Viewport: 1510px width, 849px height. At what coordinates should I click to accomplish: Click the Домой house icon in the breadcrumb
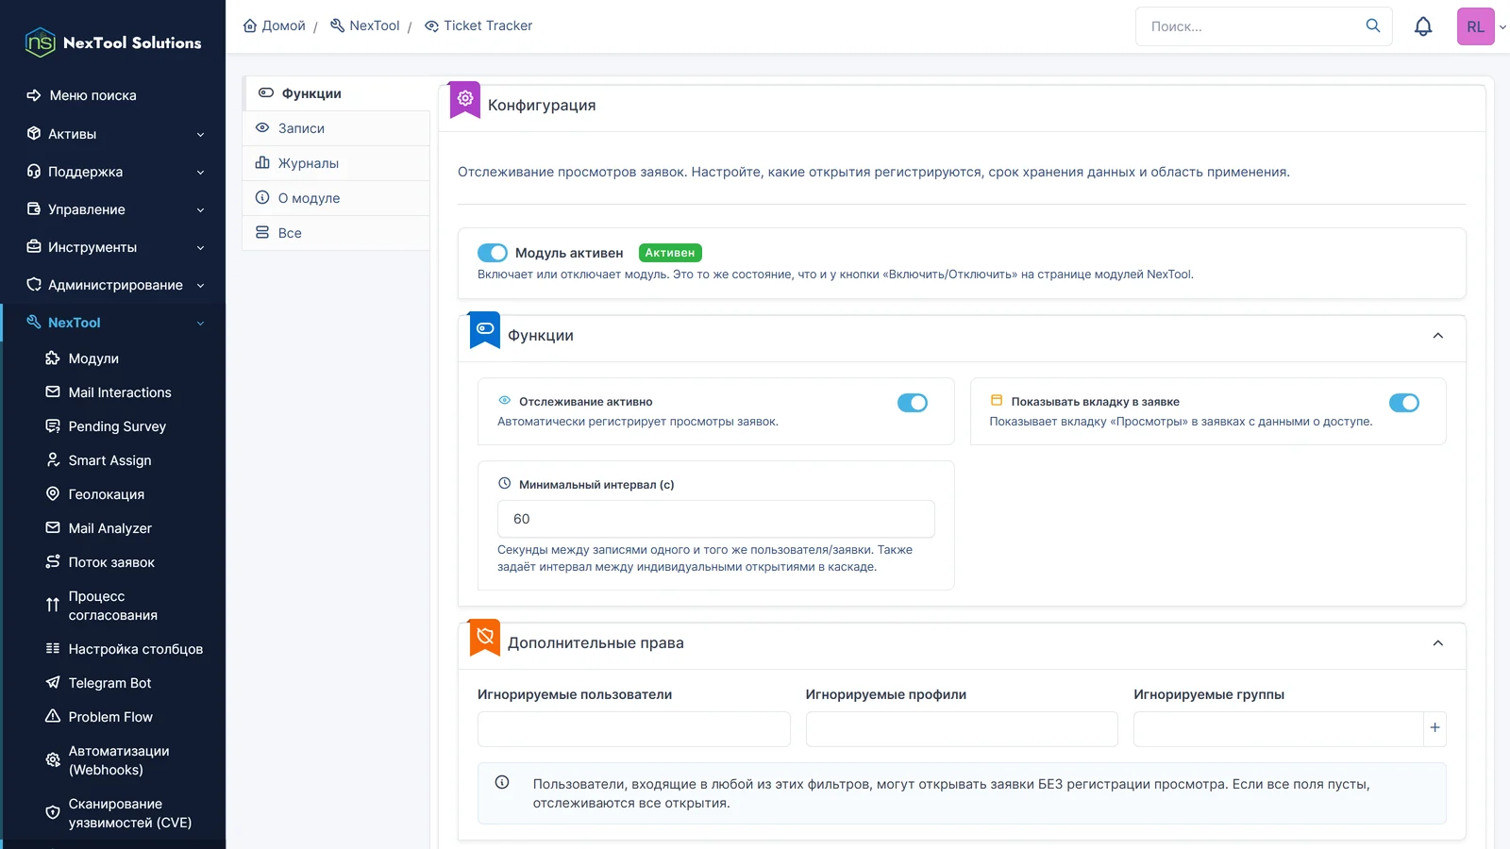click(x=250, y=25)
